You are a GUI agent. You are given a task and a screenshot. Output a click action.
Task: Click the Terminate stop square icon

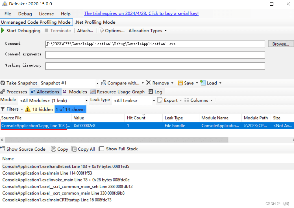[x=47, y=30]
